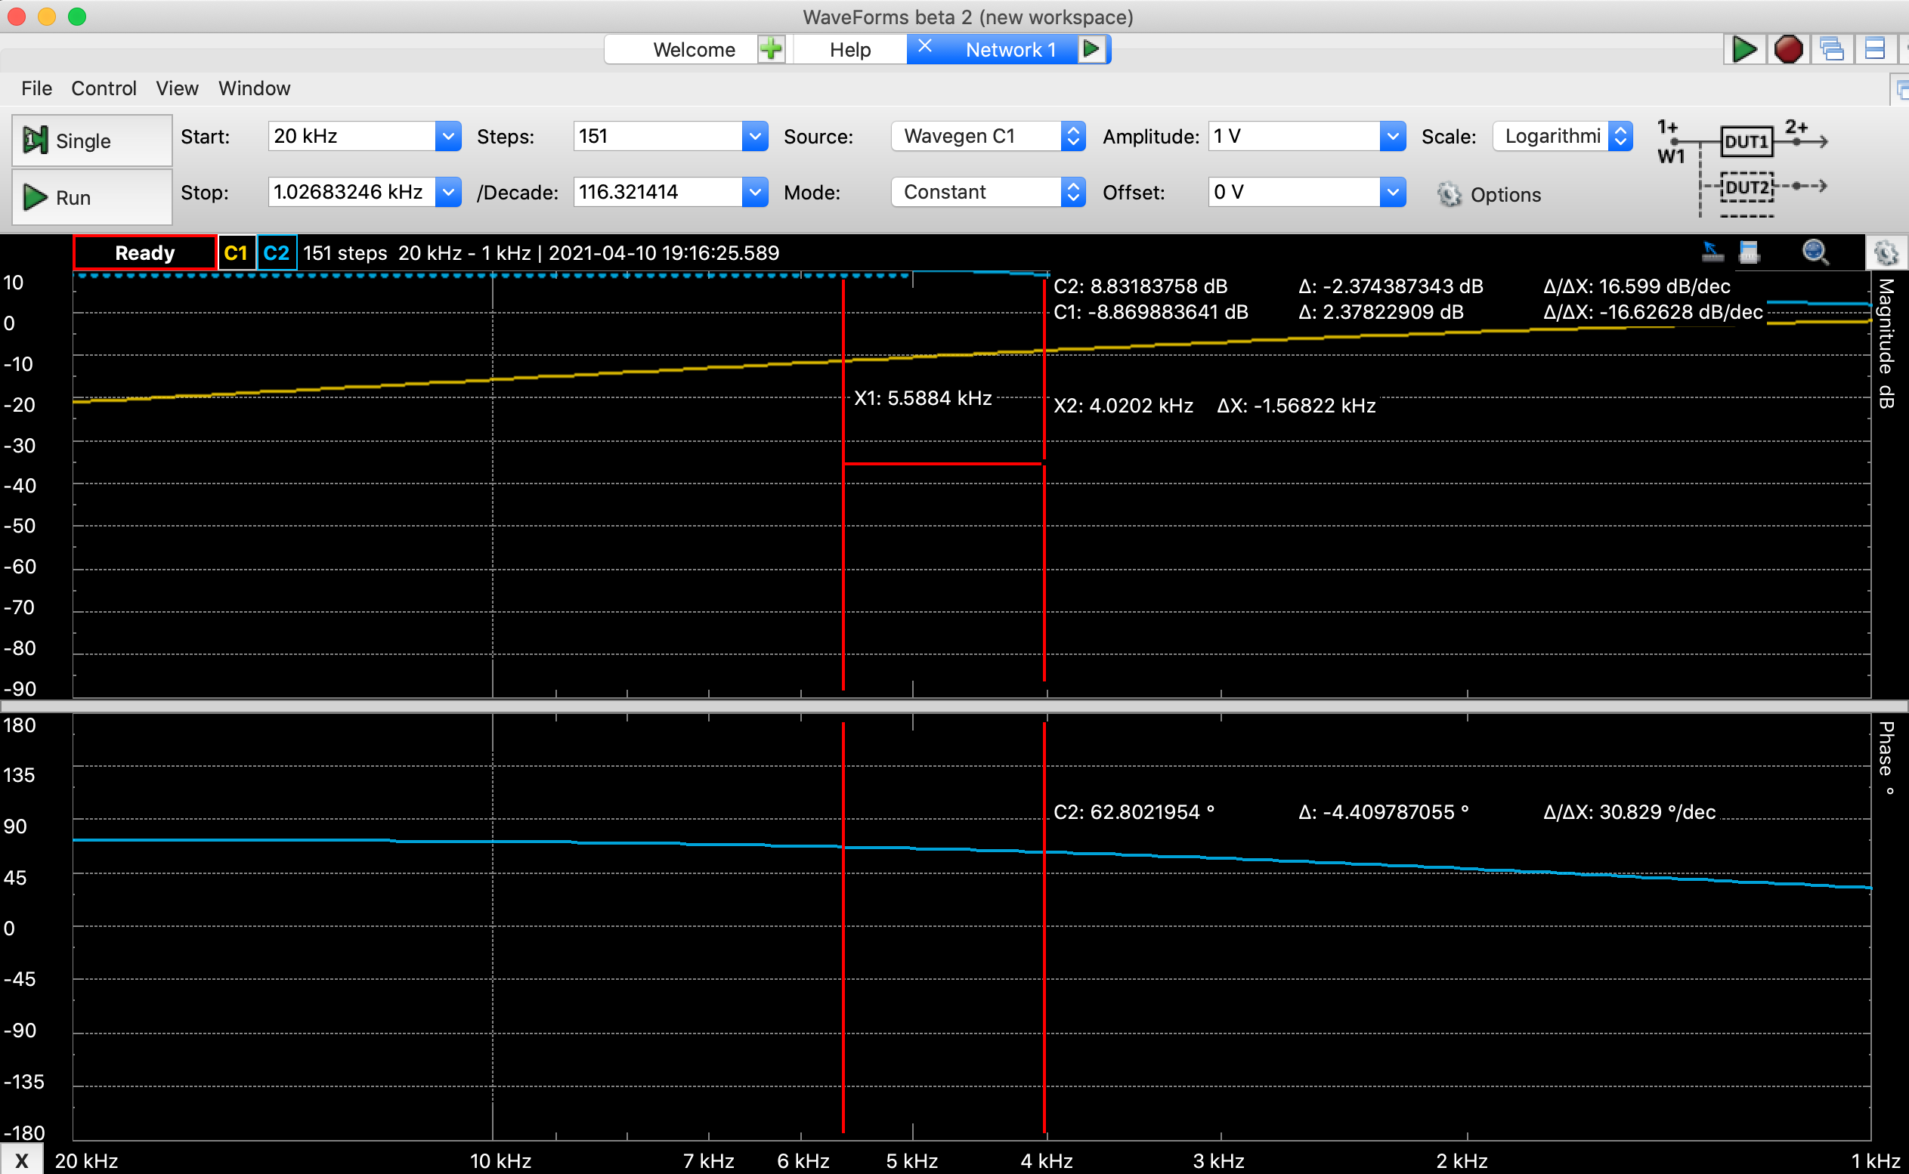
Task: Open the Control menu
Action: click(x=104, y=88)
